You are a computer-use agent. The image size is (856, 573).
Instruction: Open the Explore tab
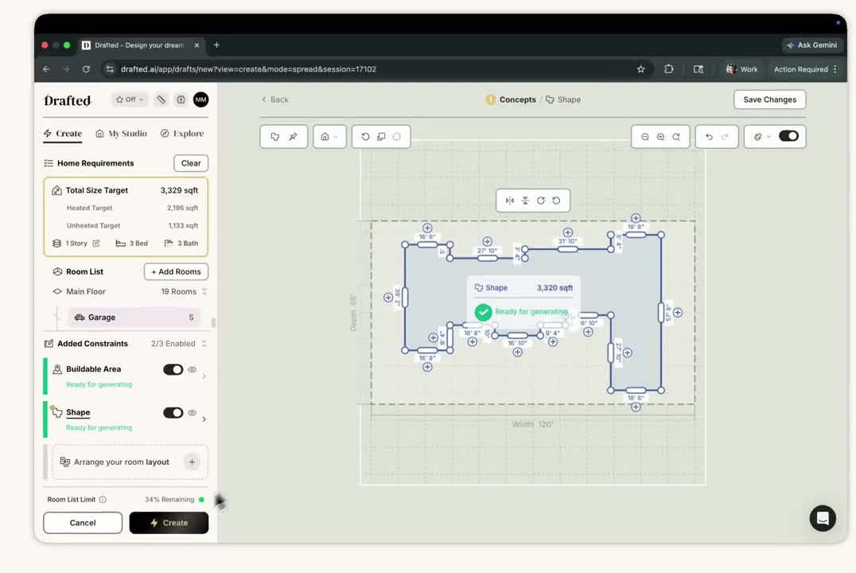(182, 134)
